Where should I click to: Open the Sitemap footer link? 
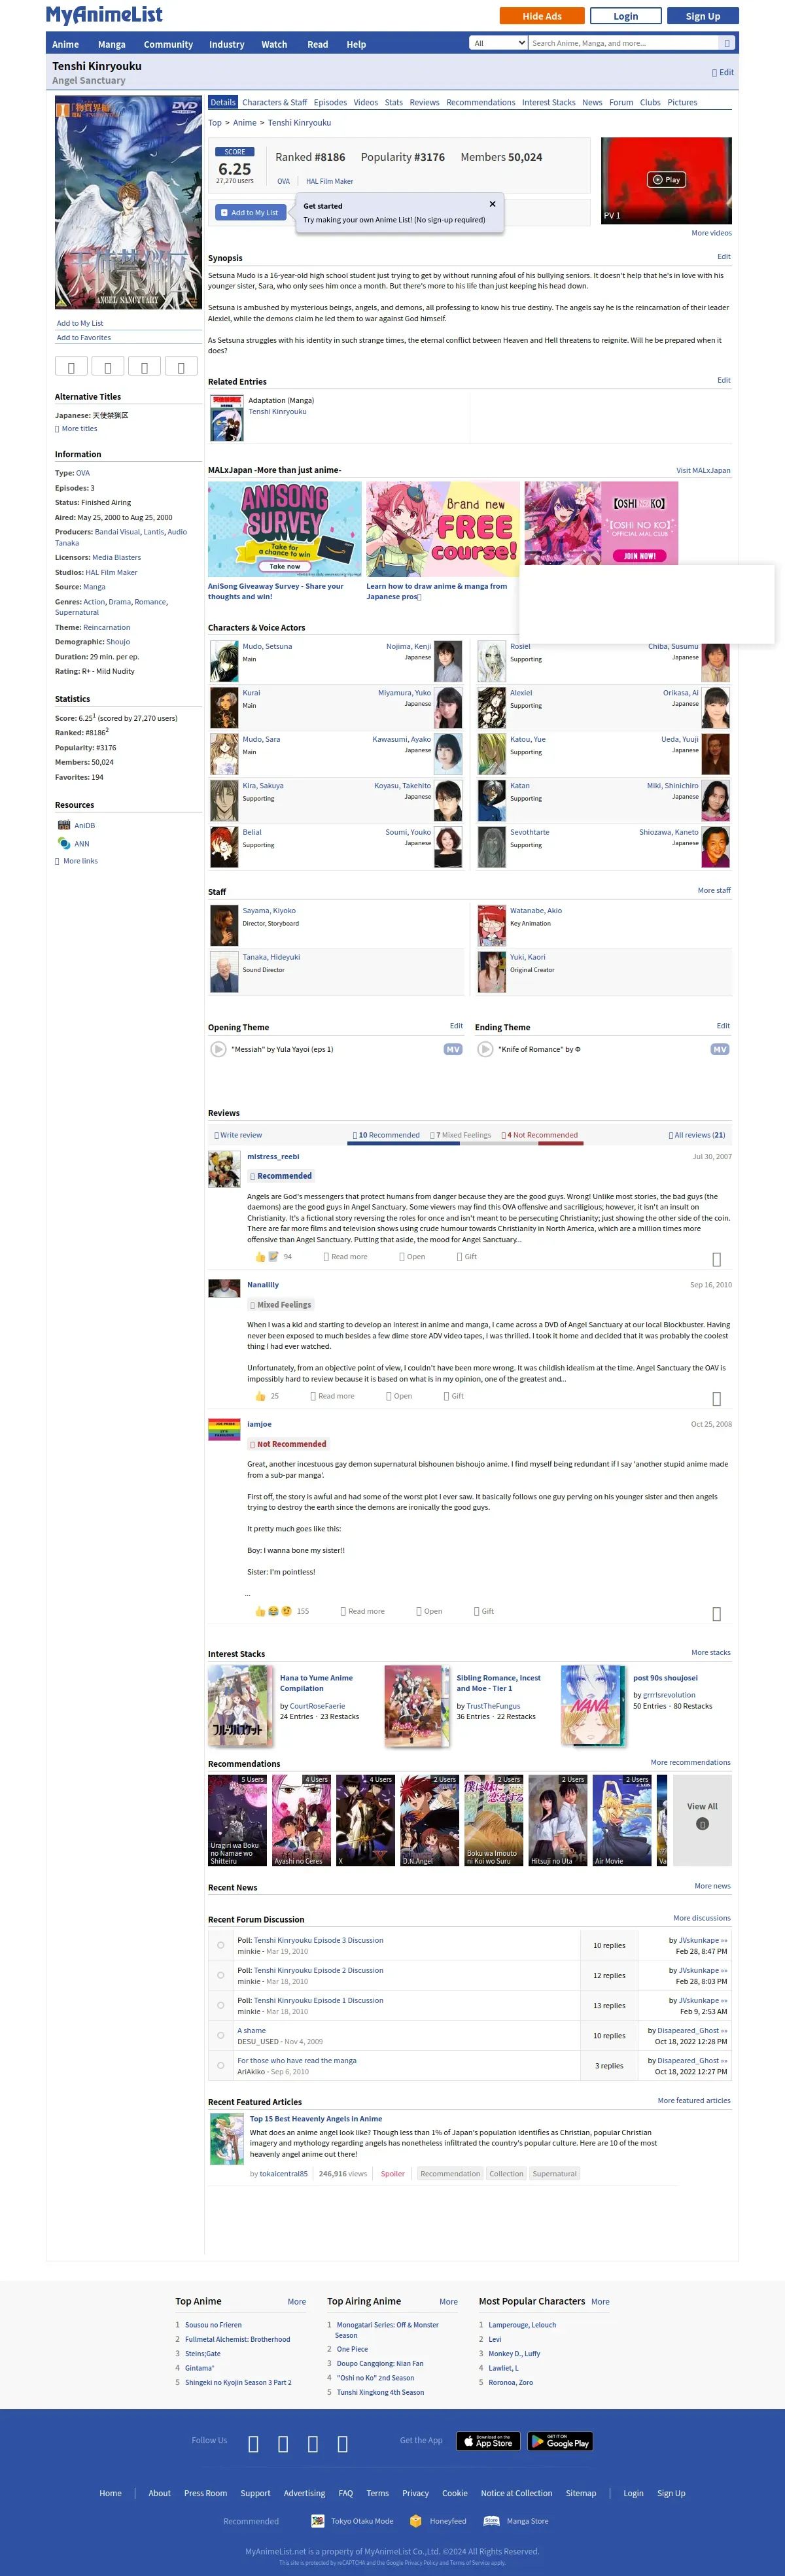(x=581, y=2493)
